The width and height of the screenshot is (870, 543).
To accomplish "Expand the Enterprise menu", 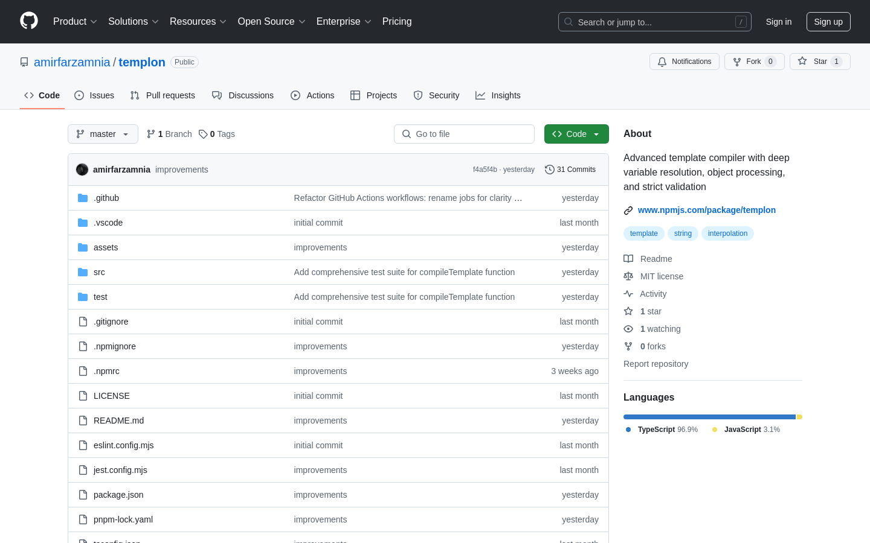I will (x=344, y=21).
